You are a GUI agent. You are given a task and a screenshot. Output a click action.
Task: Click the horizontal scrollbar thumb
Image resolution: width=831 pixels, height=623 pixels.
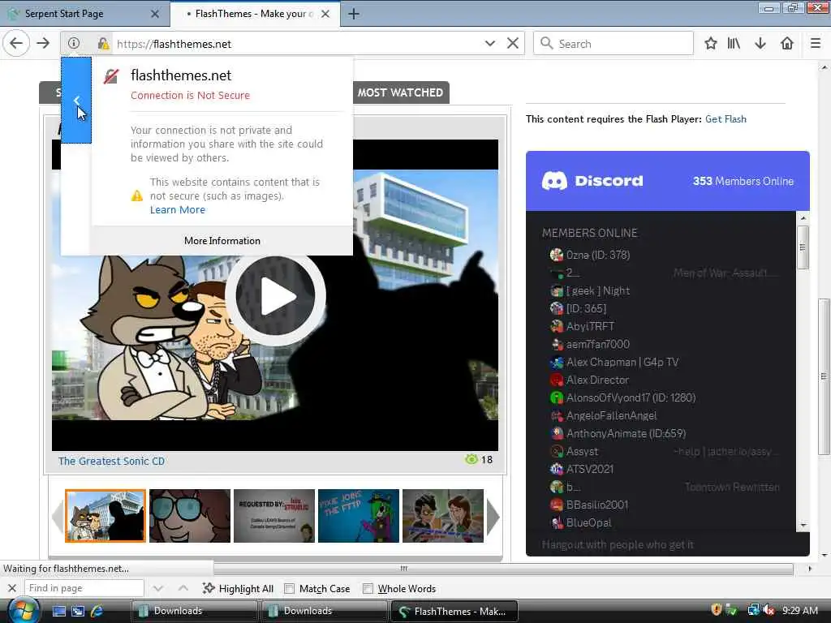point(404,569)
